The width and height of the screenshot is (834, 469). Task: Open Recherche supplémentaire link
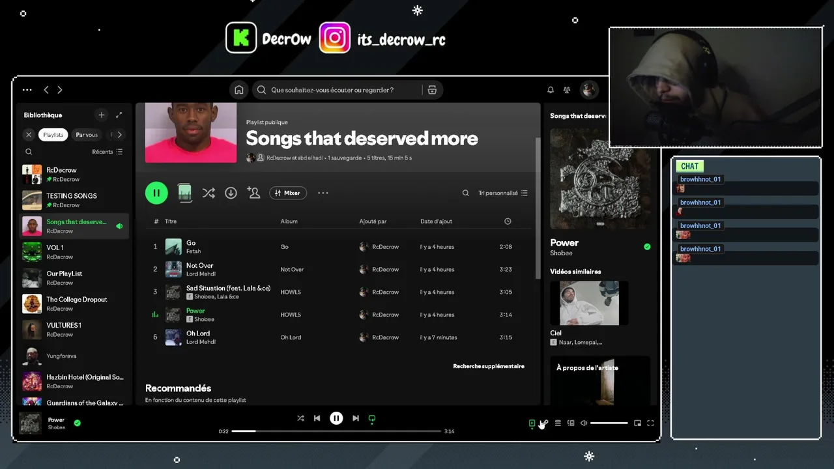(x=489, y=366)
